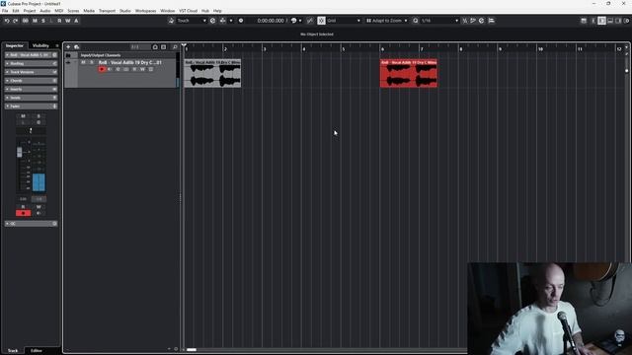Click the track list filter icon
The image size is (632, 355).
pos(163,47)
